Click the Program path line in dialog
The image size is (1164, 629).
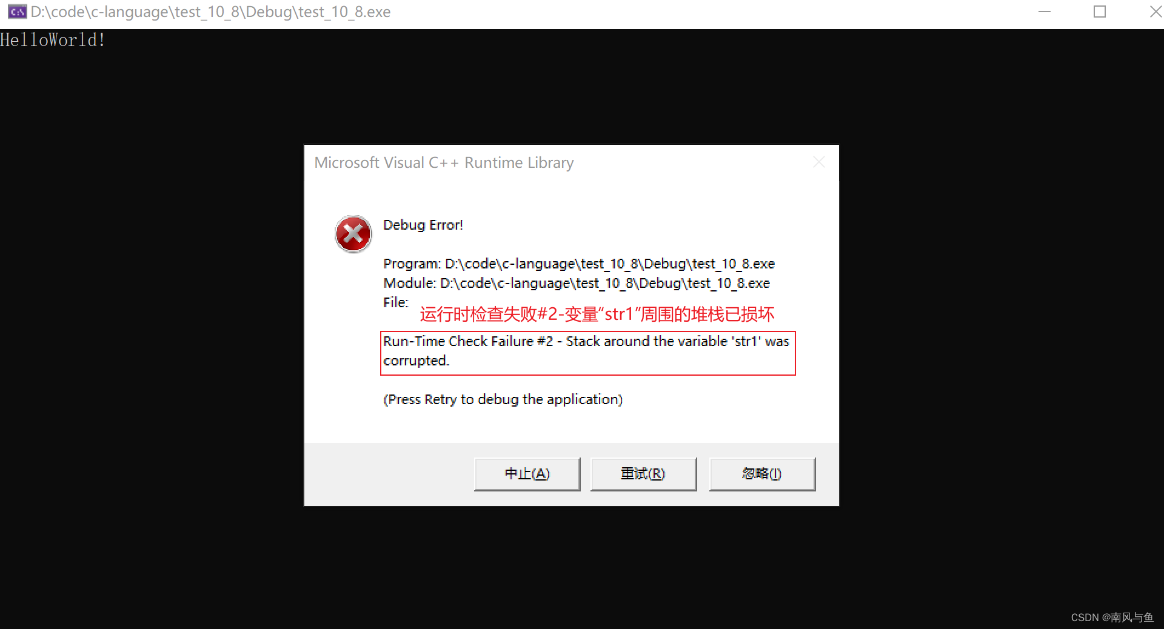(579, 264)
